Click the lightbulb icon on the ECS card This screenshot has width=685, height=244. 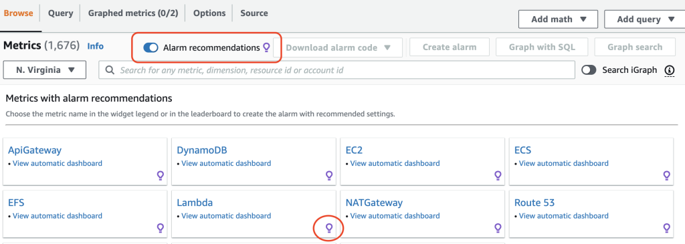click(667, 175)
